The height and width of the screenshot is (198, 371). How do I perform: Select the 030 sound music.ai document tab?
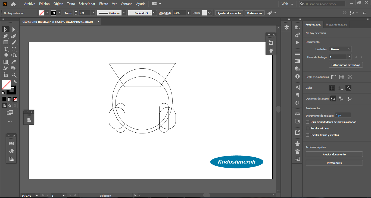(x=58, y=22)
